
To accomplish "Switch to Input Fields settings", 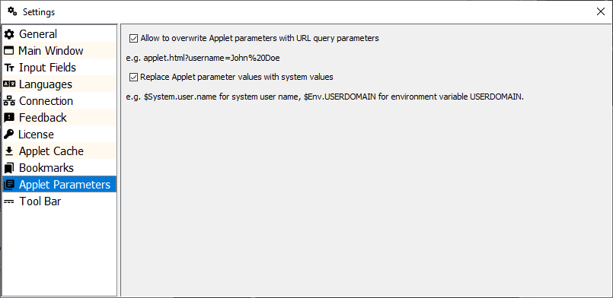I will [59, 68].
